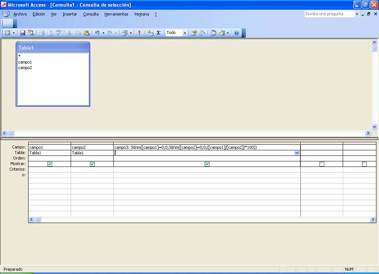The height and width of the screenshot is (274, 379).
Task: Open the Ver menu
Action: click(54, 14)
